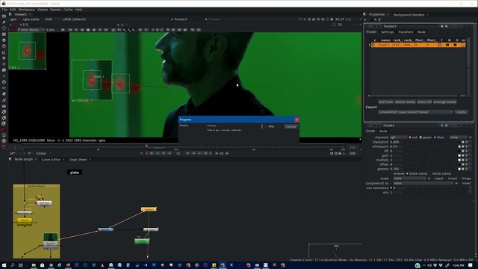Select the Tracker3 node in the Node Graph
This screenshot has width=478, height=269.
coord(149,209)
